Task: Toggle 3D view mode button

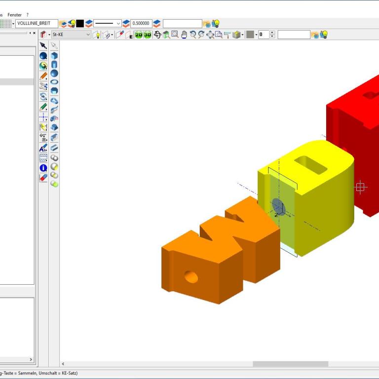Action: pyautogui.click(x=148, y=35)
